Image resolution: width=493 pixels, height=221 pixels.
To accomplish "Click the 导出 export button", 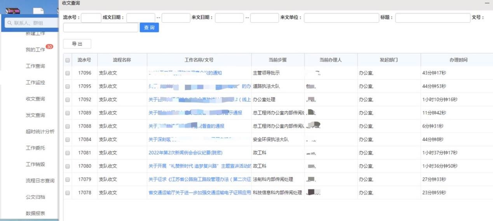I will tap(77, 44).
